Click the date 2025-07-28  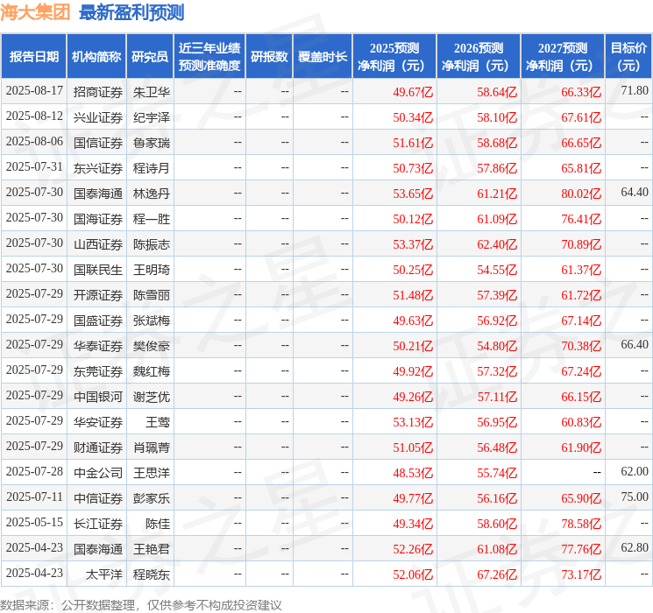click(34, 471)
